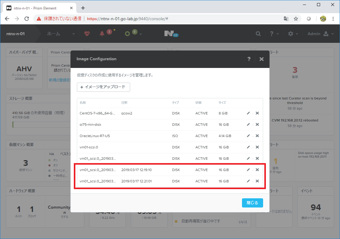This screenshot has width=340, height=239.
Task: Open the Chrome three-dot menu
Action: point(333,19)
